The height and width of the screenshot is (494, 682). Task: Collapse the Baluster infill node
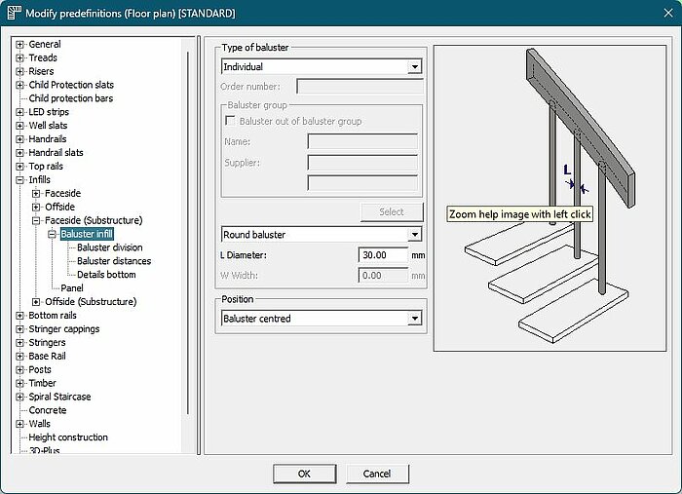coord(53,234)
